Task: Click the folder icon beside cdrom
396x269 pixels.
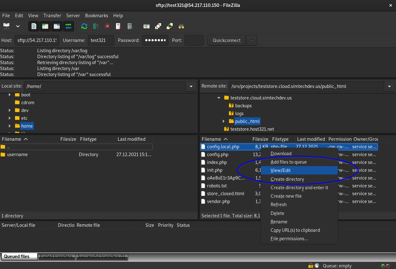Action: [x=18, y=103]
